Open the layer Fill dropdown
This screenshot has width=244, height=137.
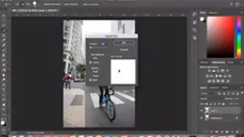[237, 104]
